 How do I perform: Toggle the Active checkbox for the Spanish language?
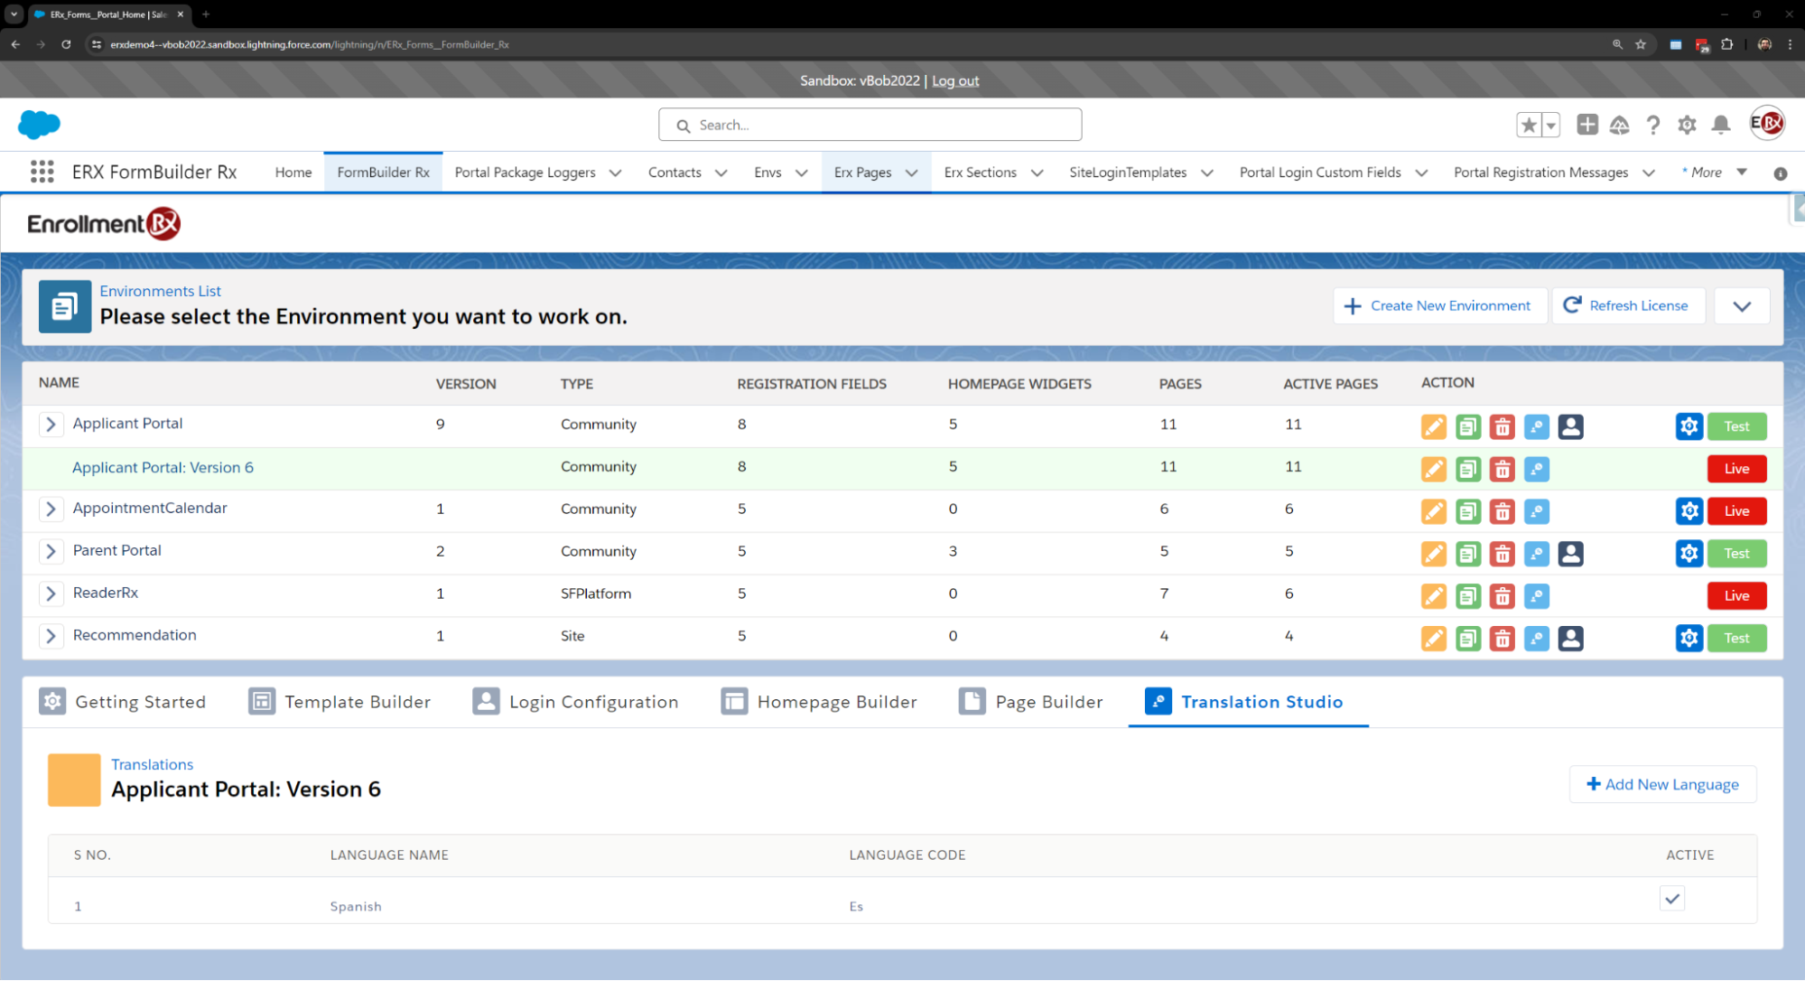tap(1671, 899)
